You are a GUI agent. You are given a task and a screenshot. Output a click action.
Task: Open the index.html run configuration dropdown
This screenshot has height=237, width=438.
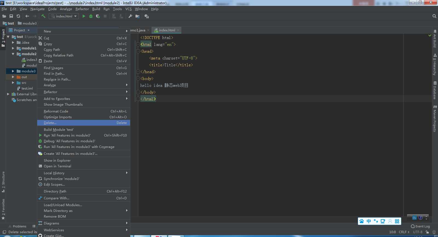pos(64,16)
